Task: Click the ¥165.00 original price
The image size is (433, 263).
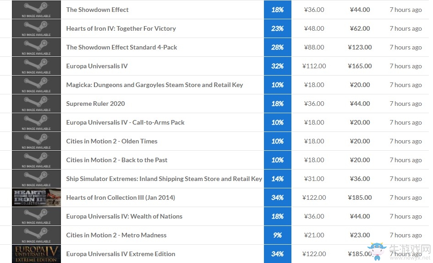Action: (x=360, y=66)
